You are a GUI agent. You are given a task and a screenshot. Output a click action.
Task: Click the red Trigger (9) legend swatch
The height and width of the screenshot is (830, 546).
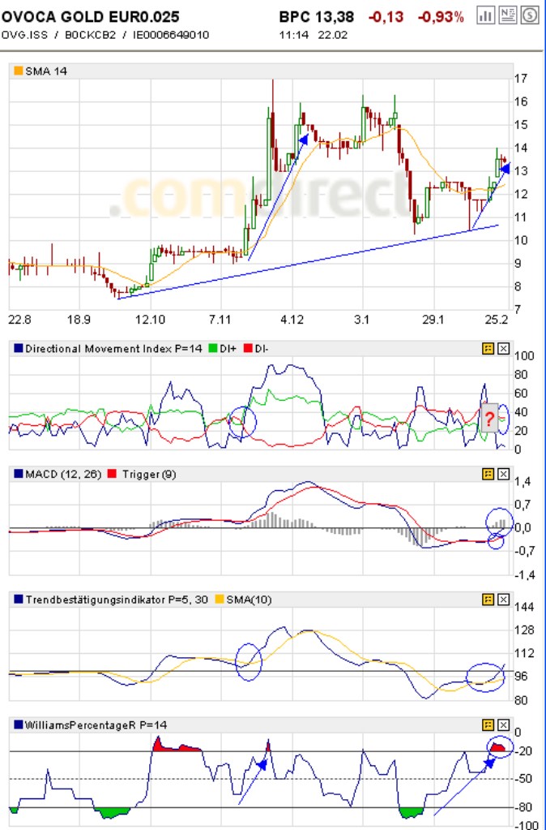pos(111,474)
